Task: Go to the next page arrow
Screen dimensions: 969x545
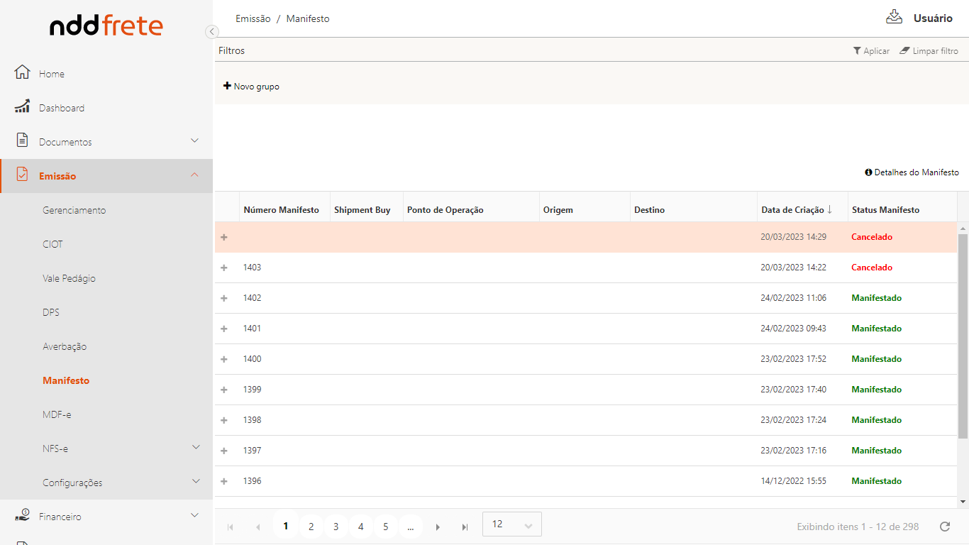Action: 438,527
